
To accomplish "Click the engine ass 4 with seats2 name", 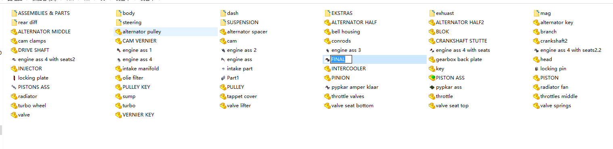I will tap(47, 59).
